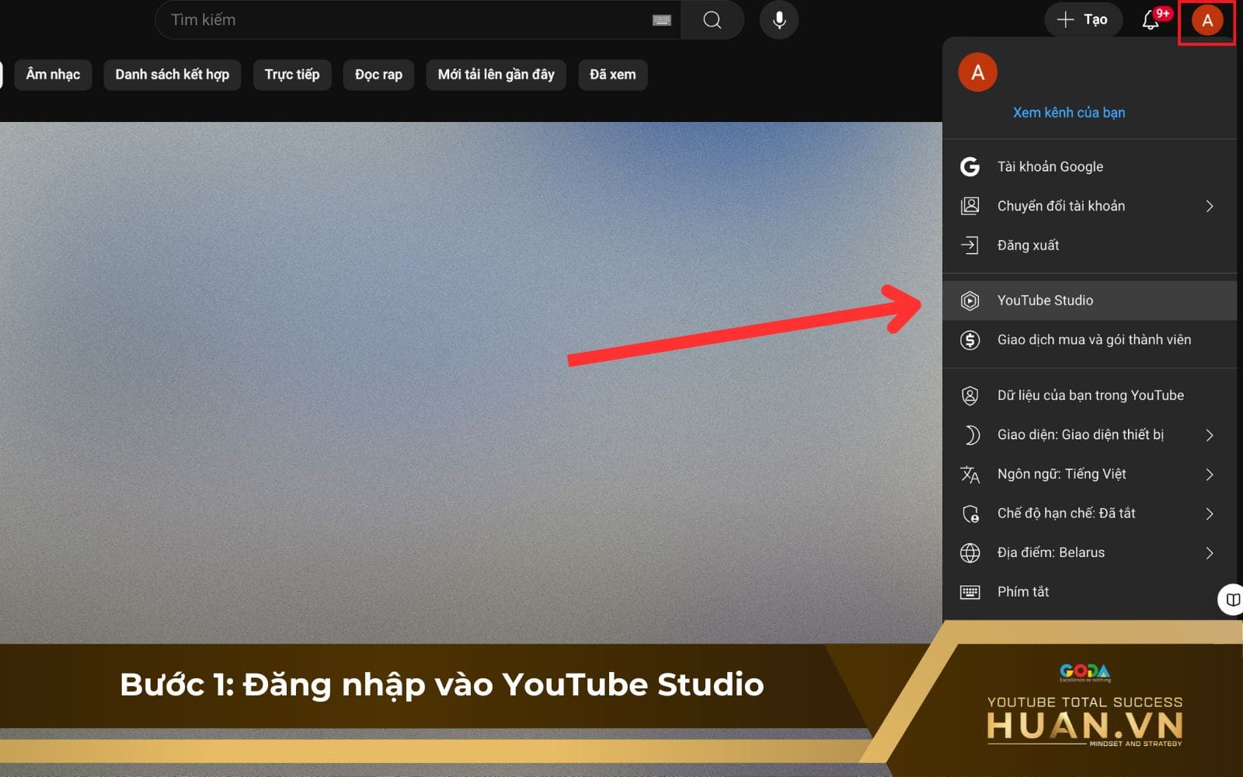Image resolution: width=1243 pixels, height=777 pixels.
Task: Select the Âm nhạc filter chip
Action: point(53,75)
